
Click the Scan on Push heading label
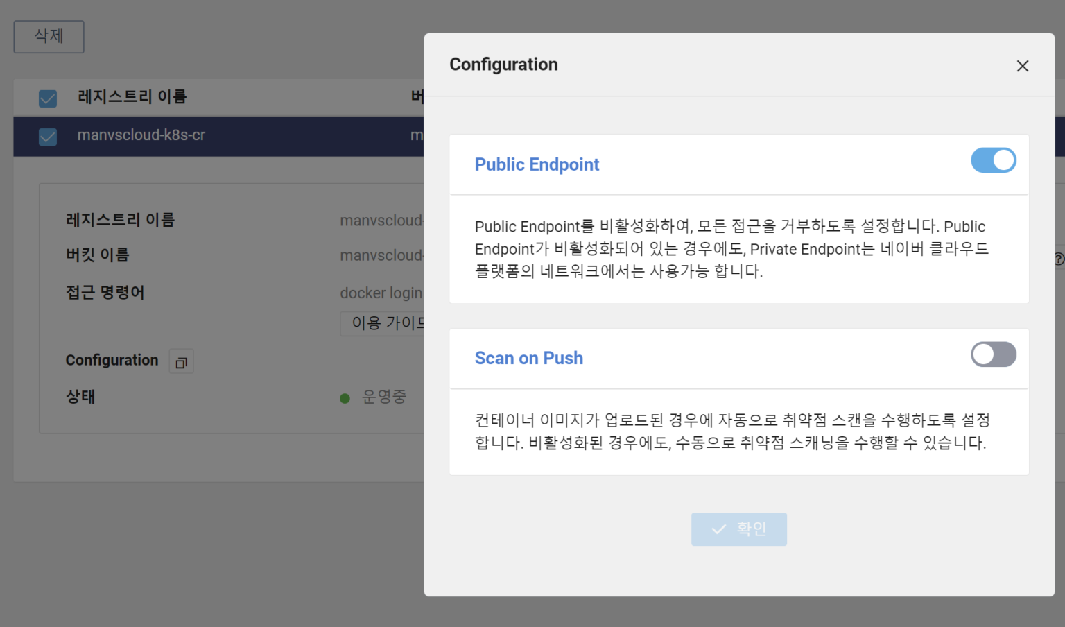(x=528, y=358)
